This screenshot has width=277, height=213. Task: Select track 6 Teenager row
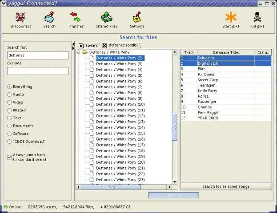click(x=226, y=85)
